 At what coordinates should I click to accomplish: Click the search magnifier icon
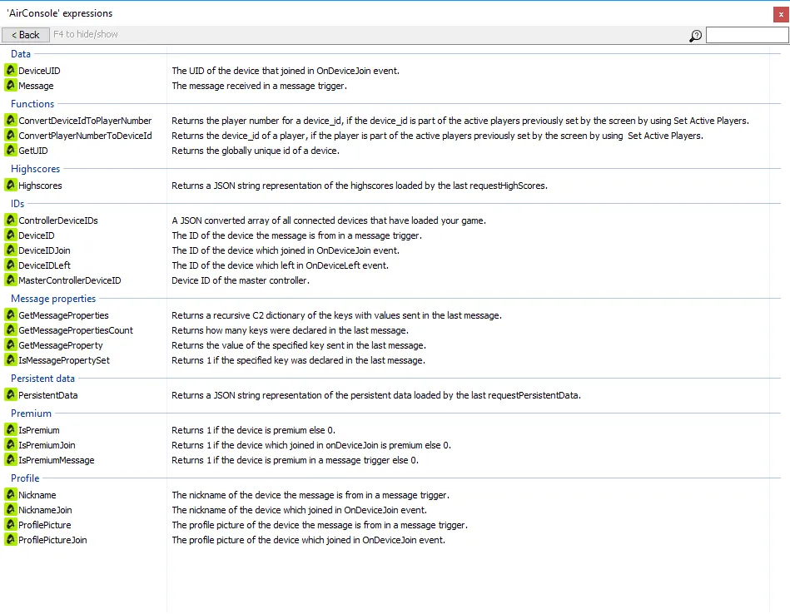695,35
